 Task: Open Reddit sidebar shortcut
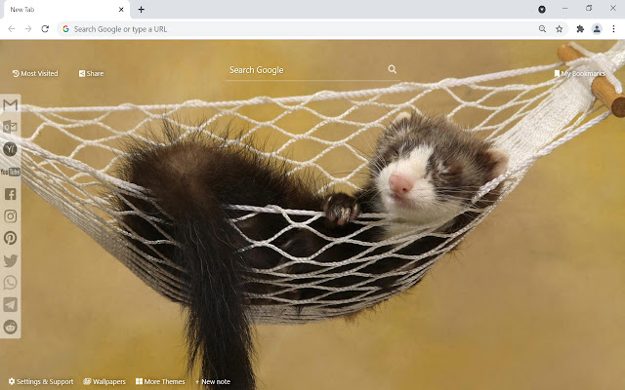11,327
